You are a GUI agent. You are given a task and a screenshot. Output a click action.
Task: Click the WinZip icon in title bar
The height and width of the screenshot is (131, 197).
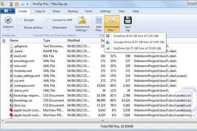[2, 4]
